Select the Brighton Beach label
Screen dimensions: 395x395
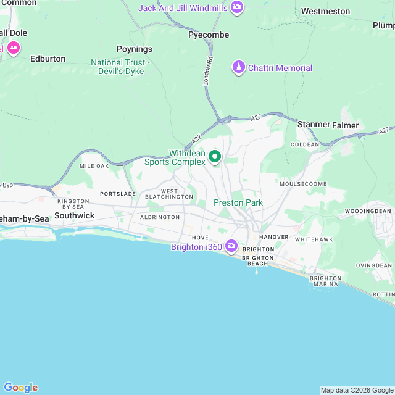click(258, 260)
